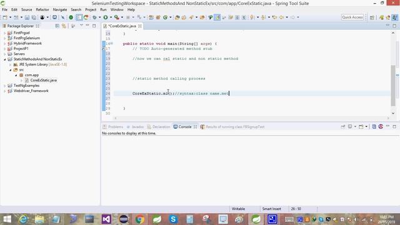Open Skype from the taskbar
Screen dimensions: 400x225
pyautogui.click(x=173, y=219)
